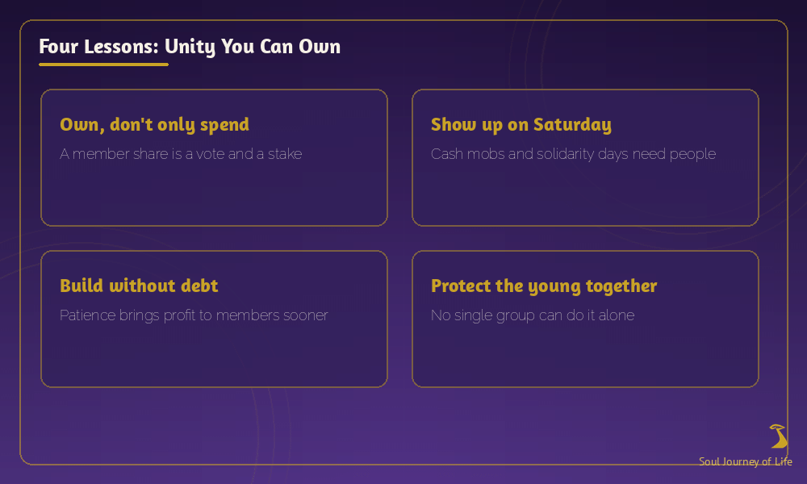Image resolution: width=807 pixels, height=484 pixels.
Task: Click the 'Protect the young together' heading
Action: [x=544, y=286]
